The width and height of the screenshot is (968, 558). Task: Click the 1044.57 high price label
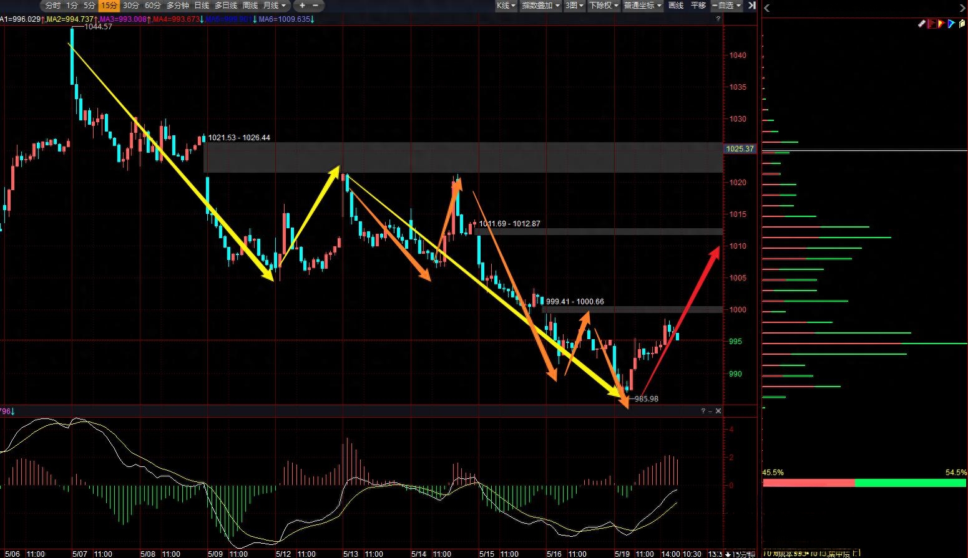coord(98,27)
